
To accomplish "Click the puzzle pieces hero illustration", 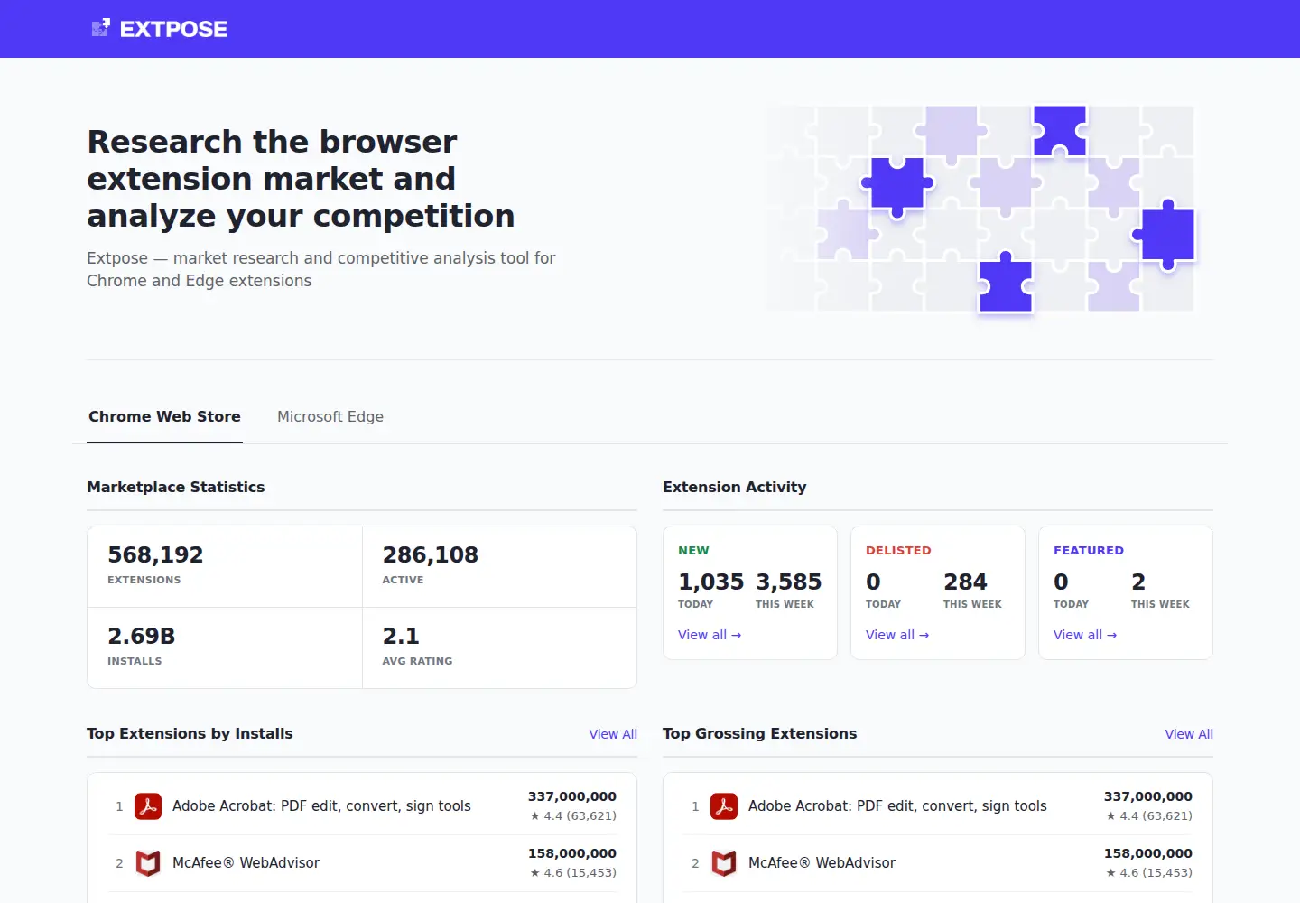I will tap(980, 209).
